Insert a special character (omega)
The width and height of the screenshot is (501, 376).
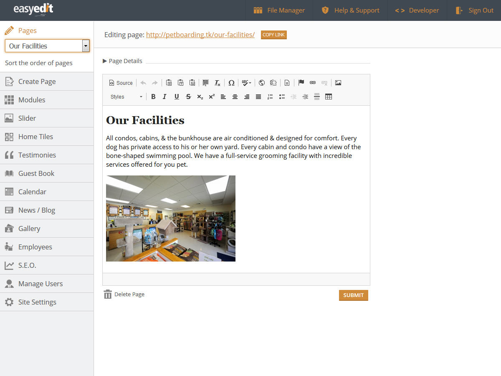coord(231,83)
